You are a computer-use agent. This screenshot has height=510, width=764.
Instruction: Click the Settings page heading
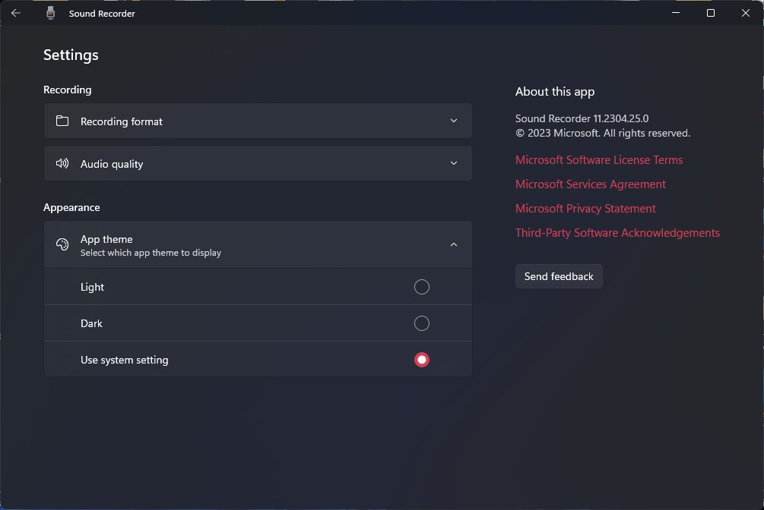point(71,55)
